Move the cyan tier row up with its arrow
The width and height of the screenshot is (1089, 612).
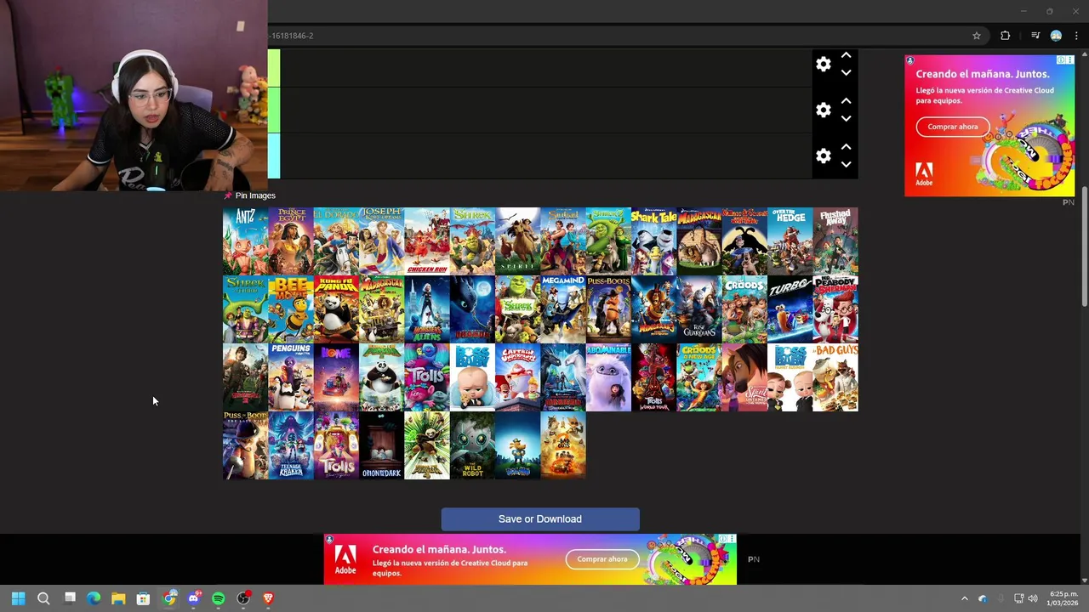point(846,147)
